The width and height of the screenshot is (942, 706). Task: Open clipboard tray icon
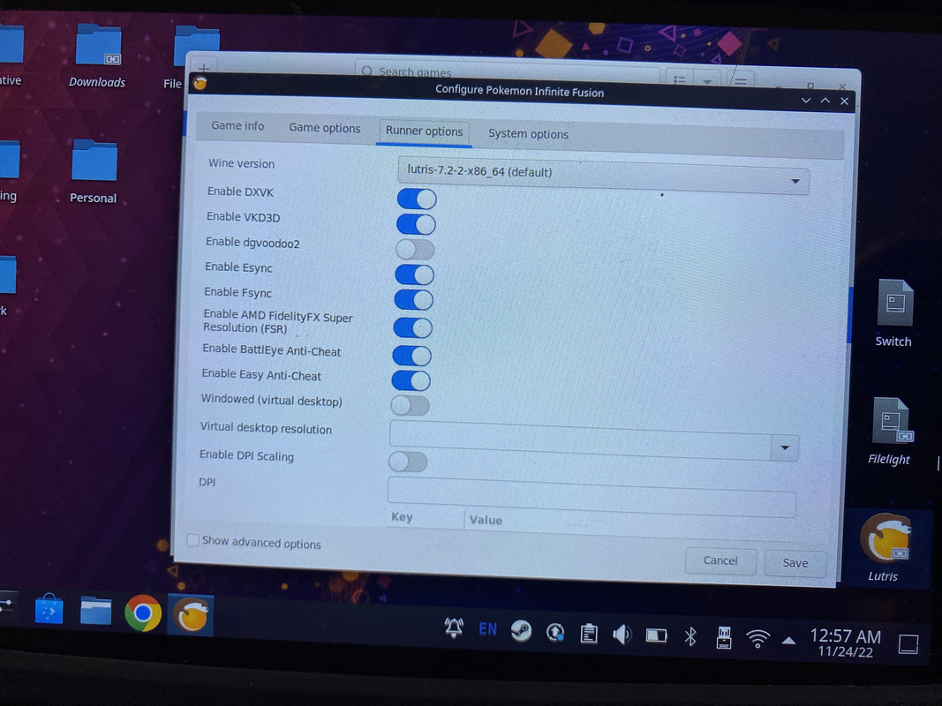click(589, 633)
